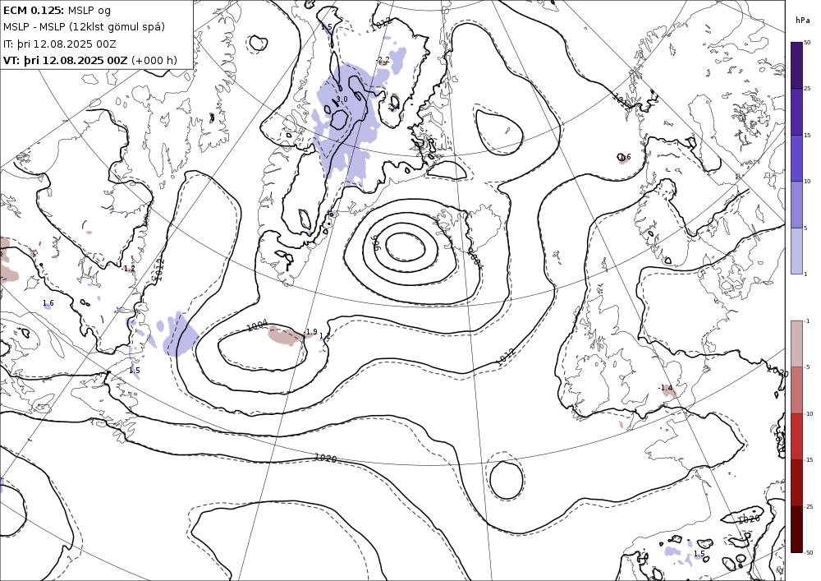This screenshot has width=821, height=581.
Task: Click the '-1.9' value label by the pink patch
Action: tap(310, 332)
